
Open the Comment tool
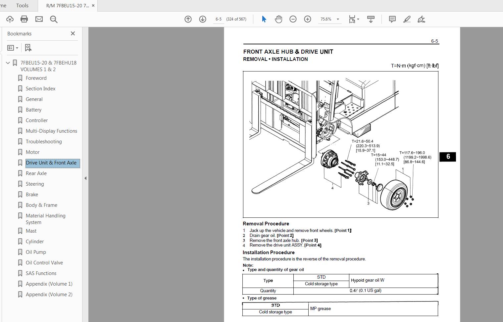click(x=392, y=19)
